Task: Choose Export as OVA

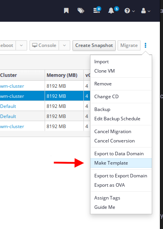Action: pyautogui.click(x=121, y=185)
